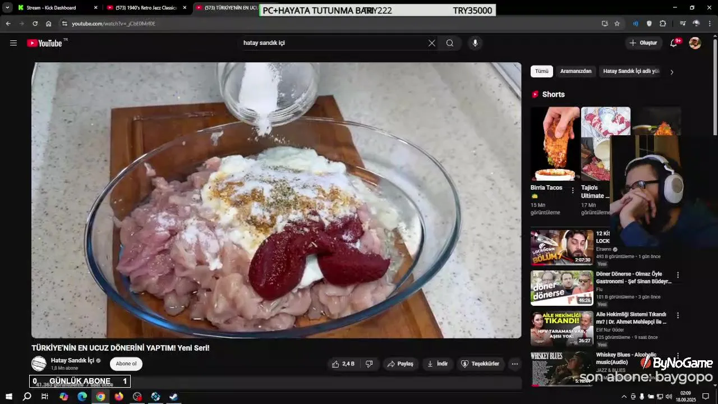Open the YouTube hamburger guide menu
This screenshot has width=718, height=404.
point(13,43)
